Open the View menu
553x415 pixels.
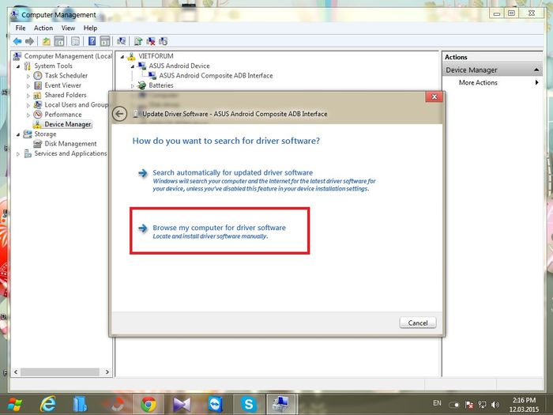click(x=68, y=28)
